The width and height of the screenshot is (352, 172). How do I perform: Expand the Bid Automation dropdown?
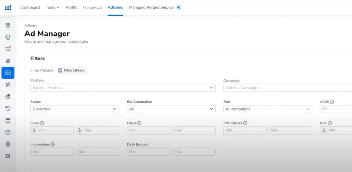171,109
